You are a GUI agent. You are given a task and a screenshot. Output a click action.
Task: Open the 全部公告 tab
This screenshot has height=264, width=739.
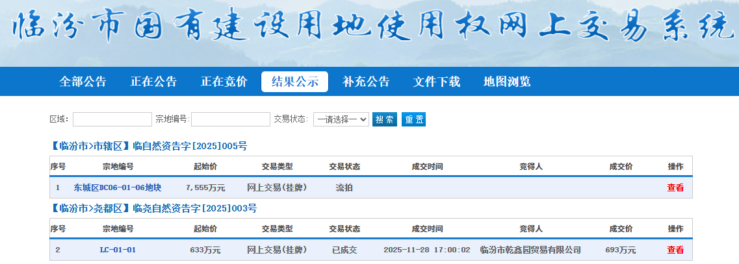83,82
